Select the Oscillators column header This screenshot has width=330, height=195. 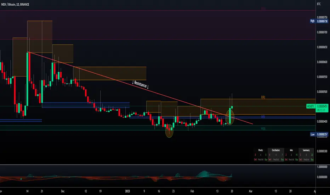pos(276,150)
